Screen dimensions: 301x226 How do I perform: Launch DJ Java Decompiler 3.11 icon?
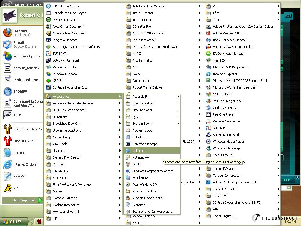point(49,87)
